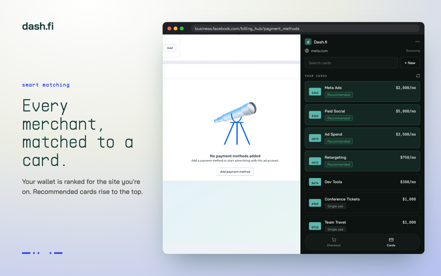Click the 1163 card chip icon
Viewport: 441px width, 276px height.
tap(315, 92)
